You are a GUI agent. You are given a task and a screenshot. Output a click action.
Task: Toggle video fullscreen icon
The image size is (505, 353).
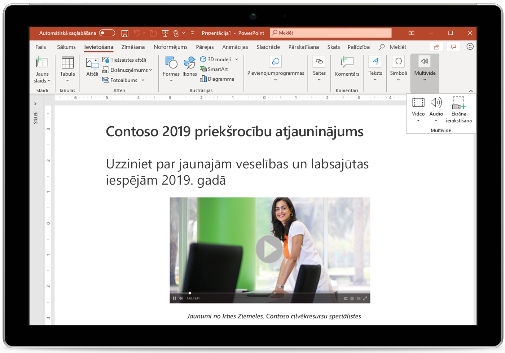(365, 298)
